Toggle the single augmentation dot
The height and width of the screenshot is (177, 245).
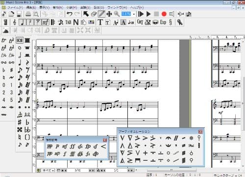point(20,107)
